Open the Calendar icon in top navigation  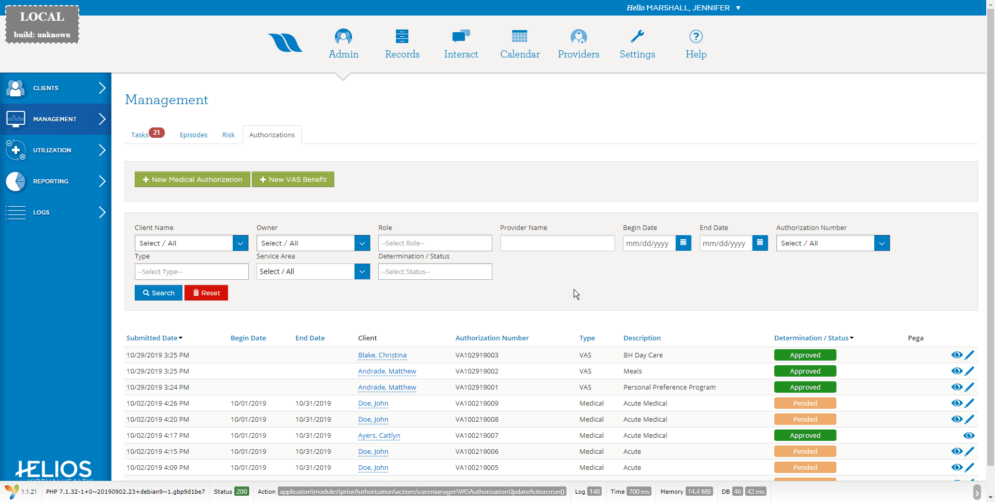click(519, 37)
